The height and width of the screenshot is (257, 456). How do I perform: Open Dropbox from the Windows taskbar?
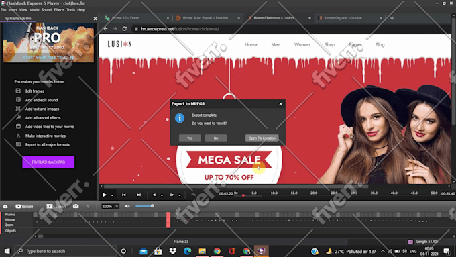(x=173, y=251)
